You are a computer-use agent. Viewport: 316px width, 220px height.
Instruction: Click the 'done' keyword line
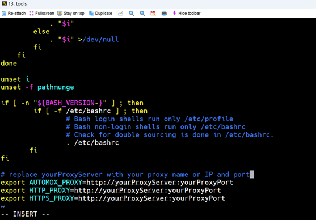tap(9, 64)
